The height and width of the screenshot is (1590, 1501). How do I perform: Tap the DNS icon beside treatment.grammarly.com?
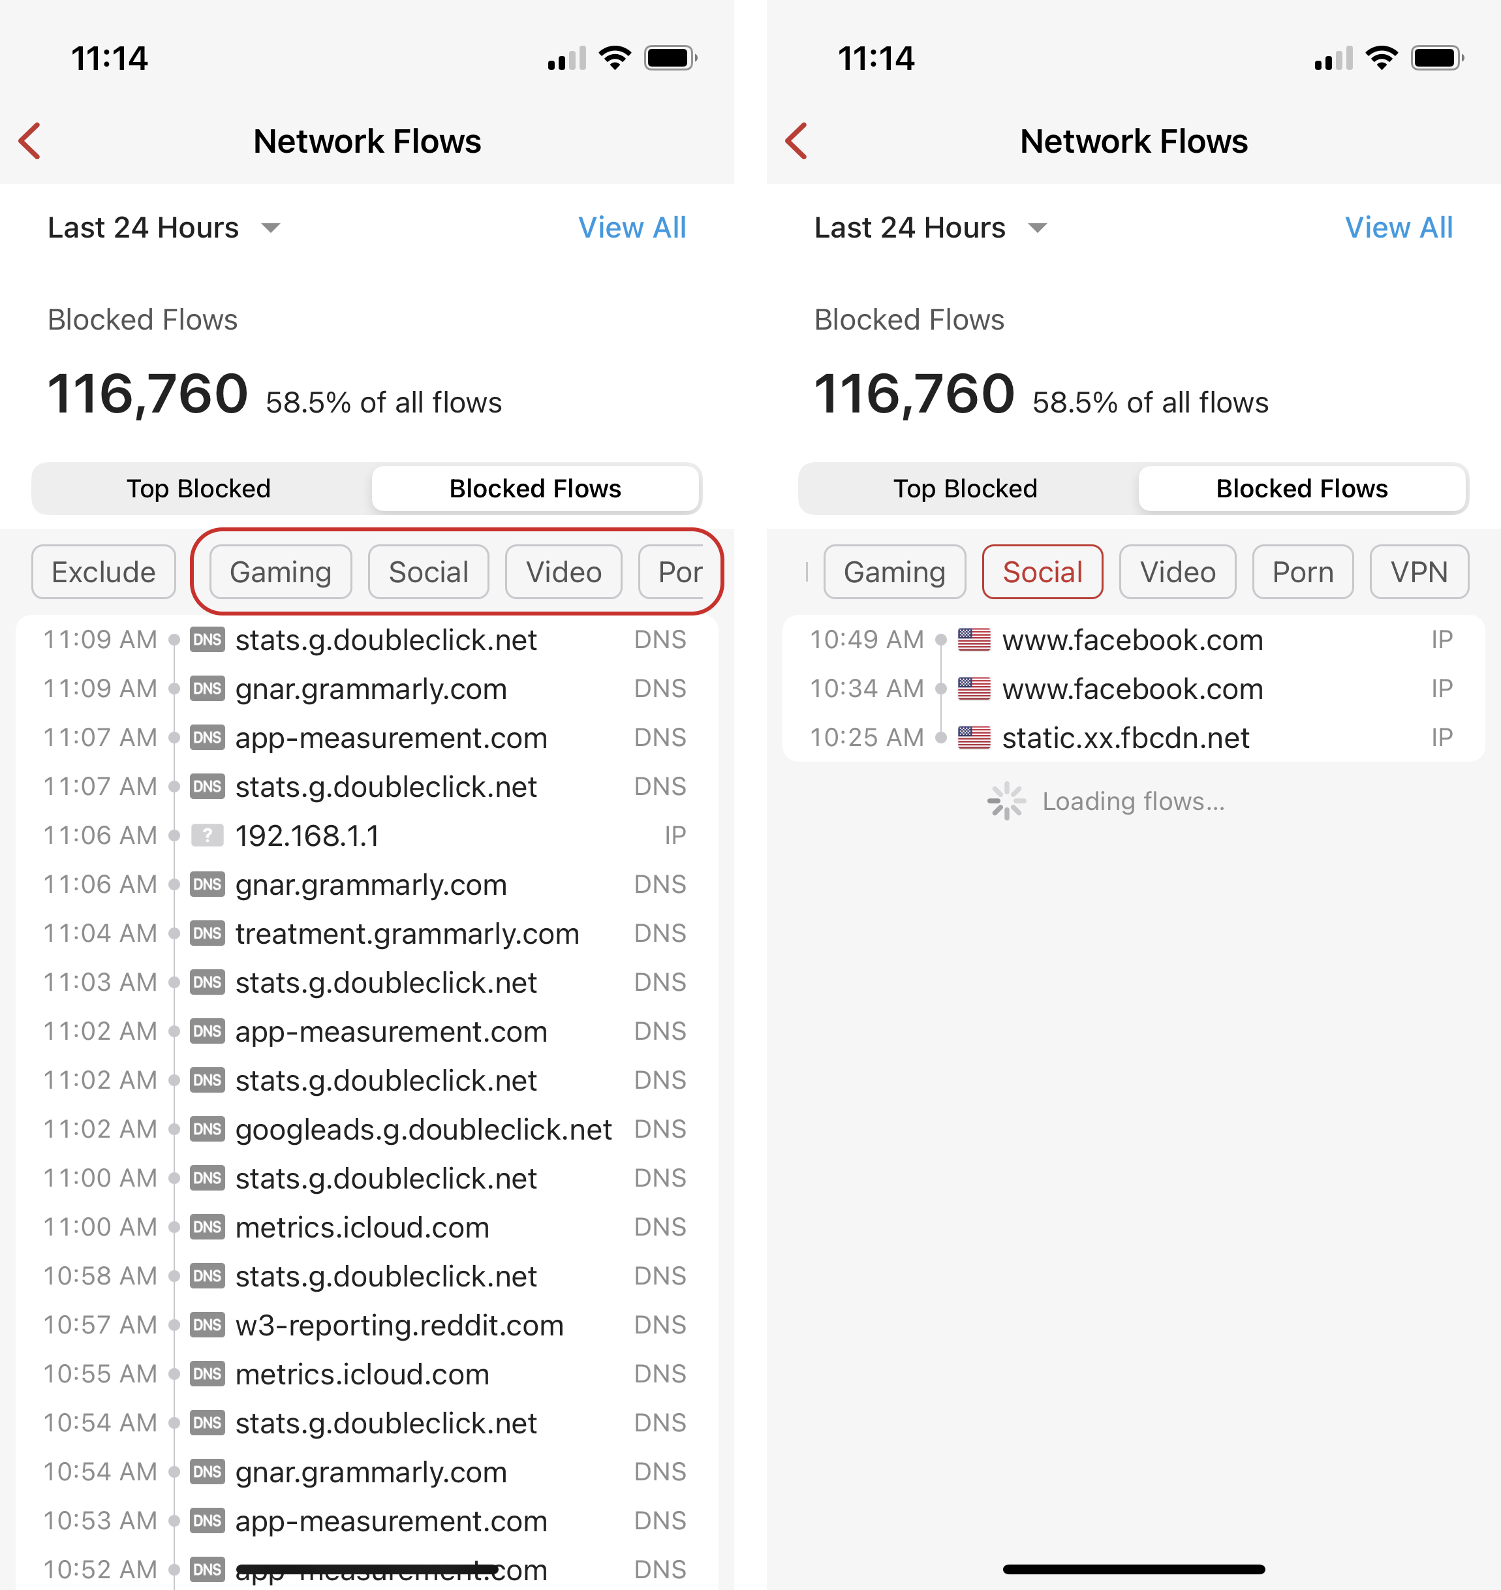click(208, 934)
